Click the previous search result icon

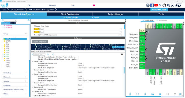[48, 54]
